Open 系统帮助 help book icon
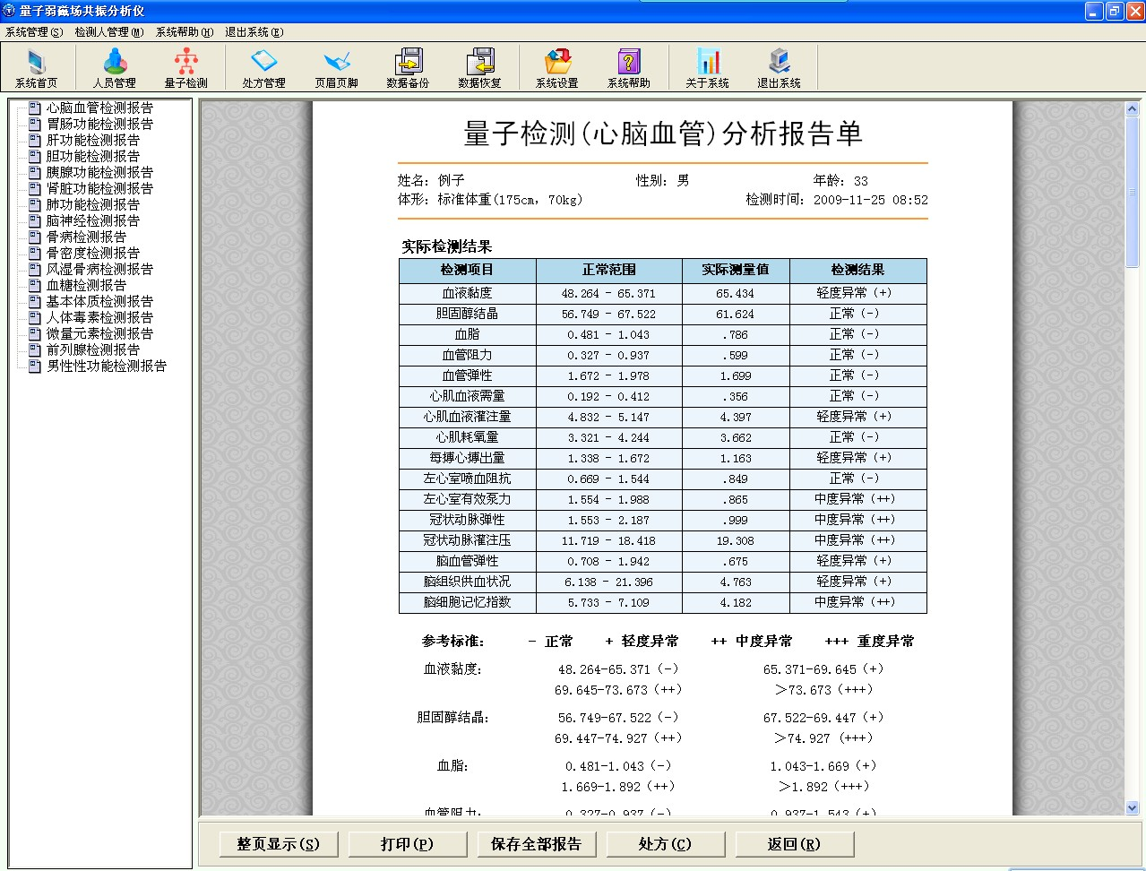 pyautogui.click(x=628, y=67)
